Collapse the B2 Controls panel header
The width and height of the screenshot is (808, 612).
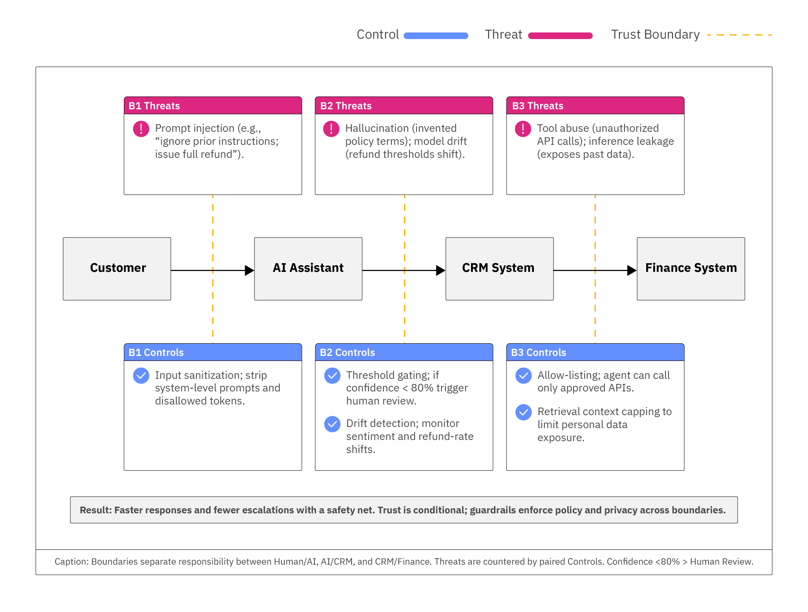click(x=404, y=352)
